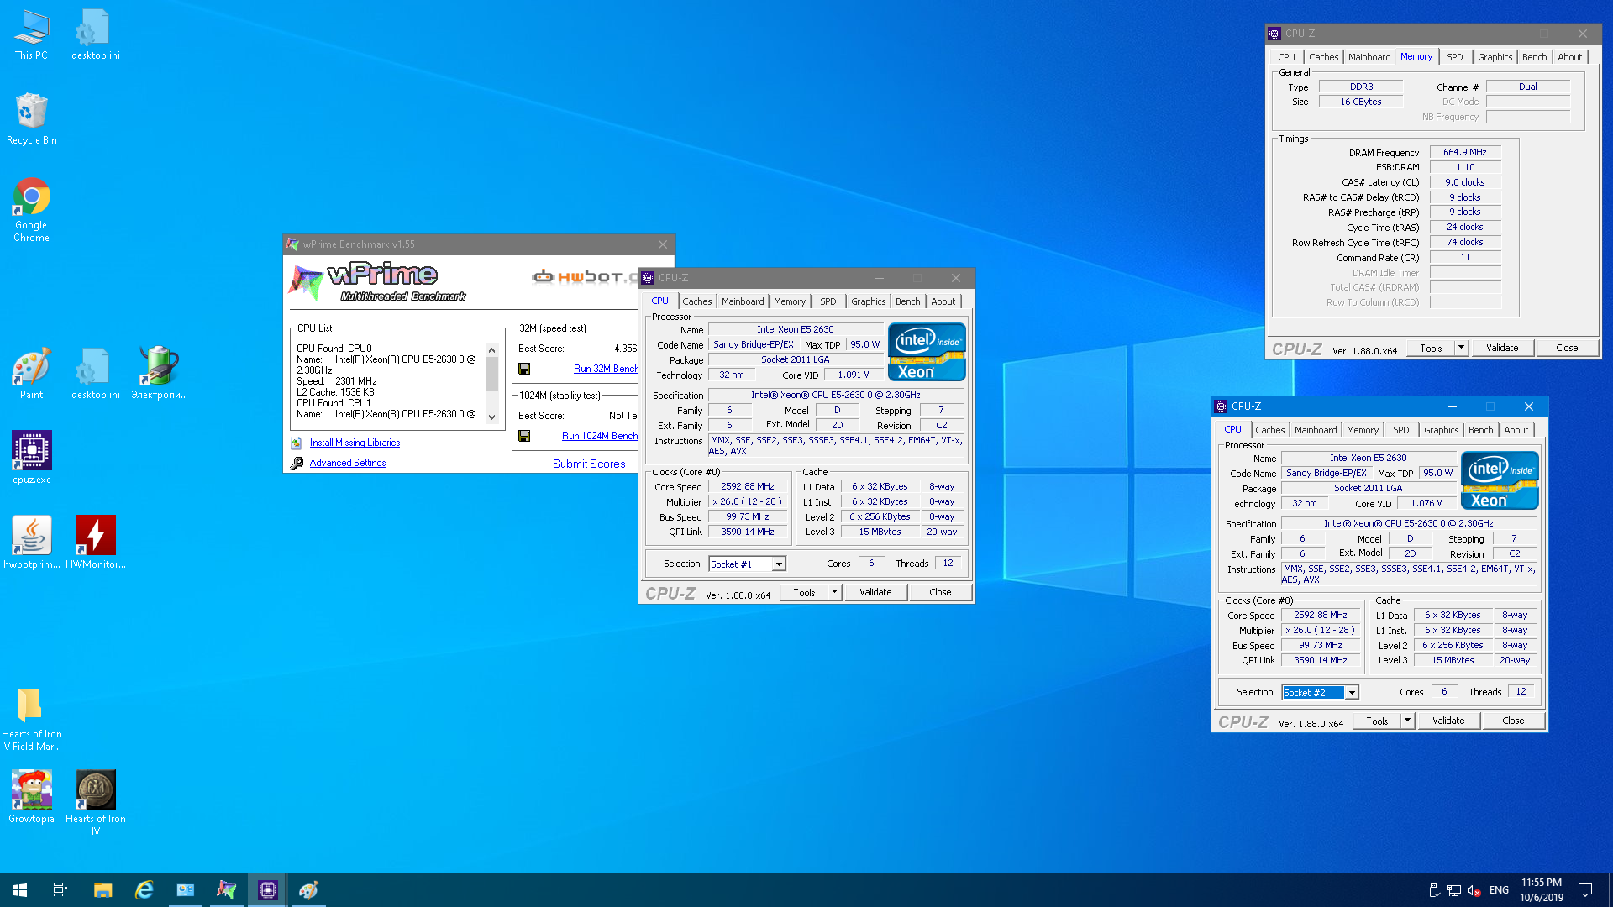Launch hwbotprime Java shortcut
The image size is (1613, 907).
tap(31, 543)
